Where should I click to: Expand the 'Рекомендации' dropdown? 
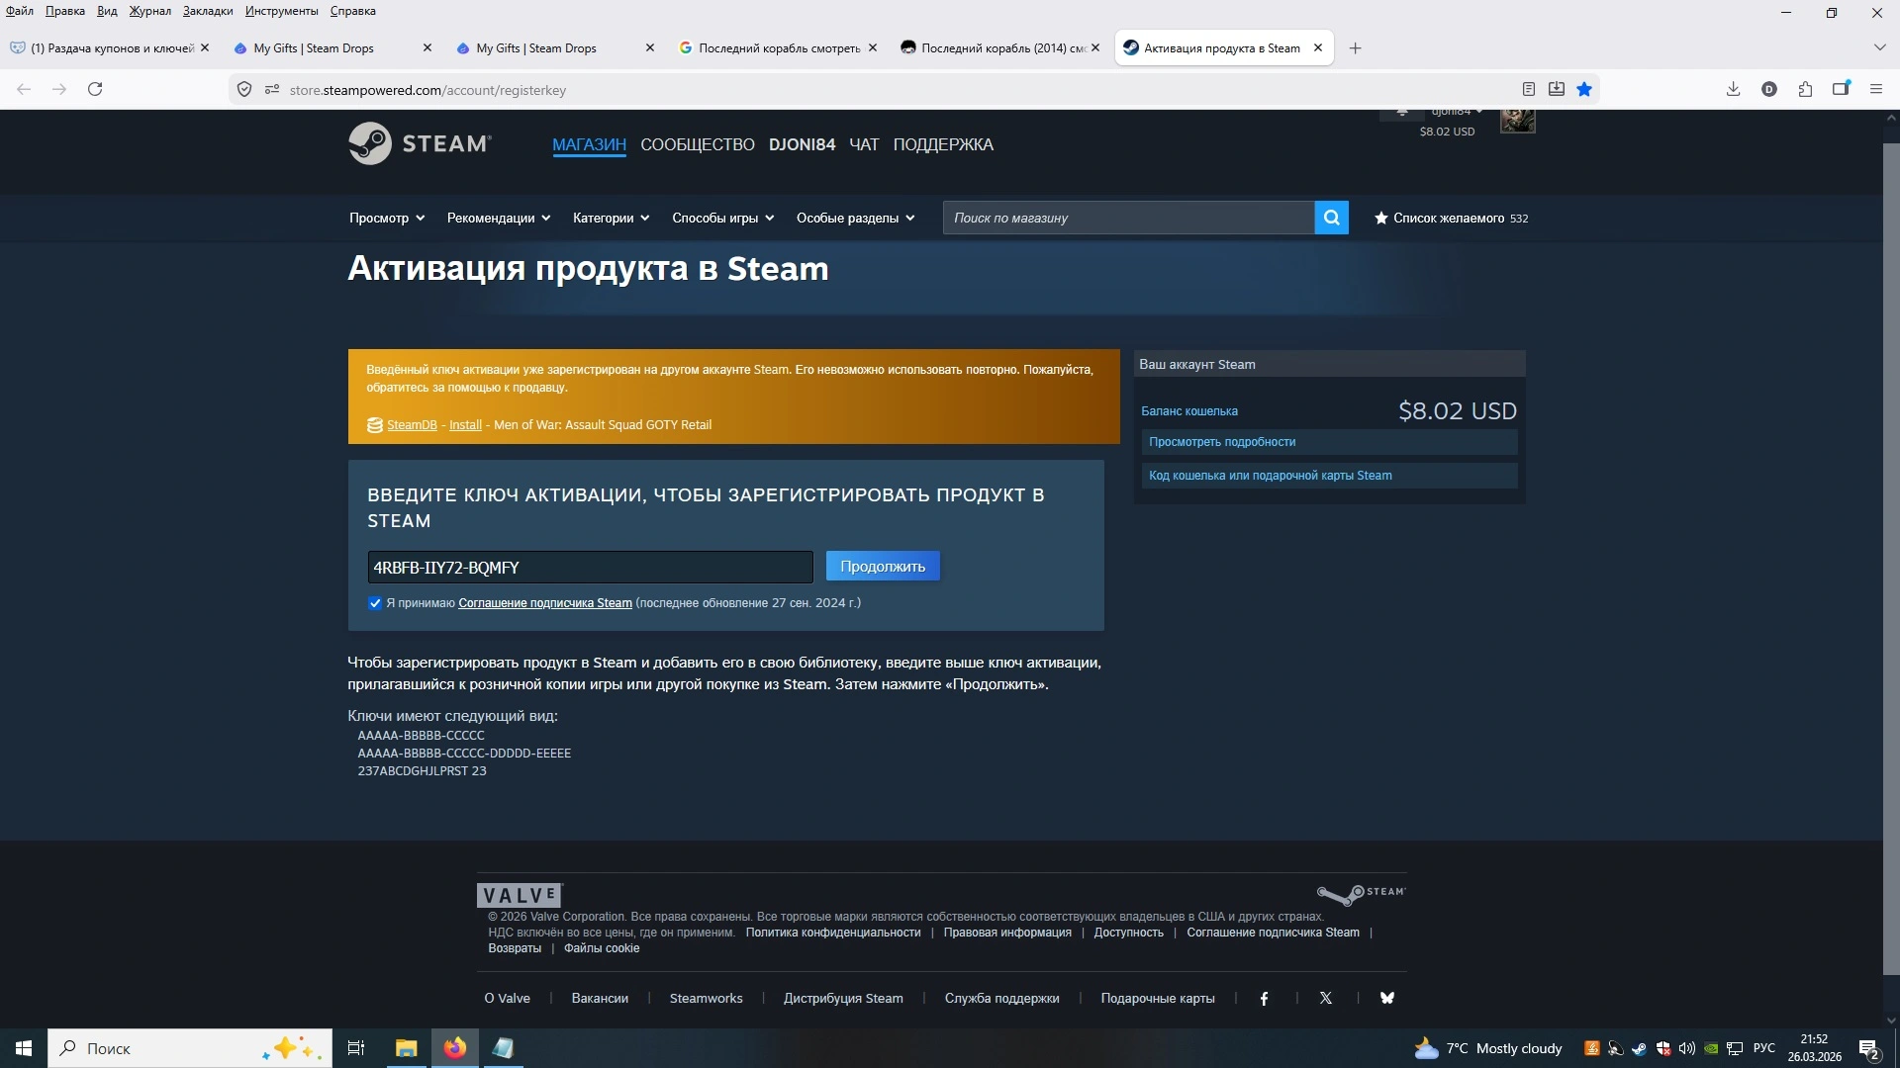[499, 218]
